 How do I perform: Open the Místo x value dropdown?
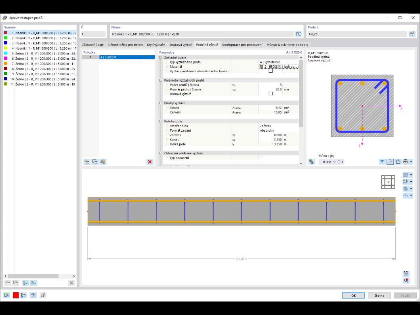(334, 162)
